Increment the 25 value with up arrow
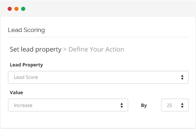The width and height of the screenshot is (196, 129). pyautogui.click(x=182, y=104)
